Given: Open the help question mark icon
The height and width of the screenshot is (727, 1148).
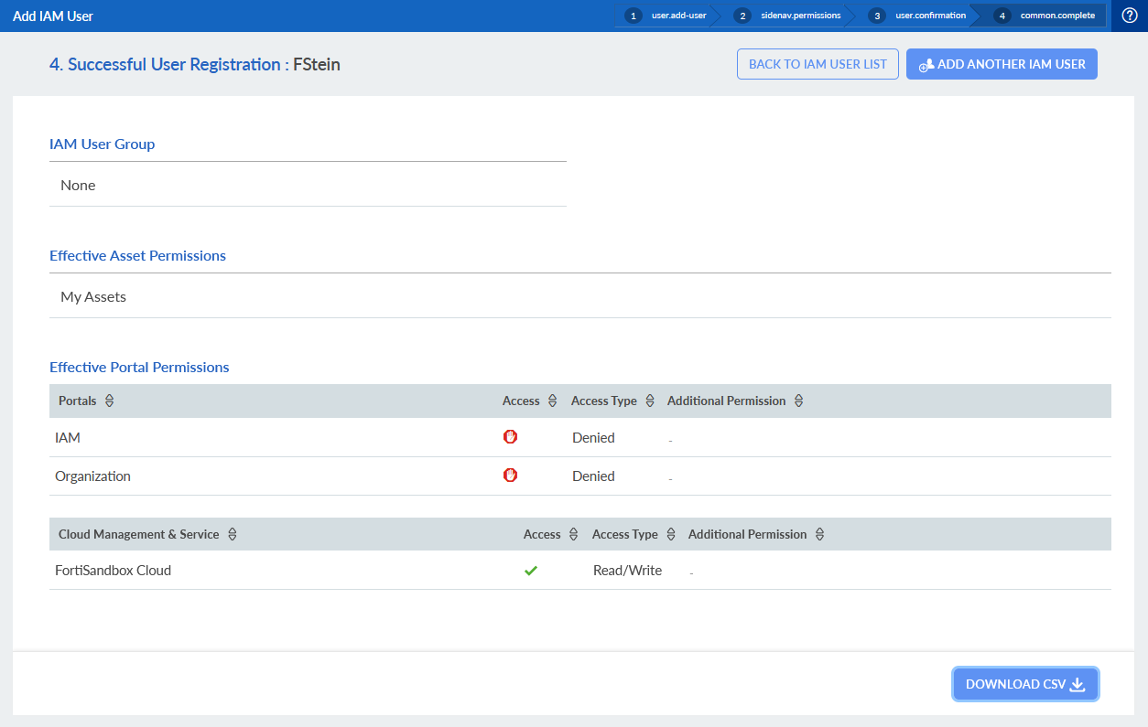Looking at the screenshot, I should click(1129, 16).
